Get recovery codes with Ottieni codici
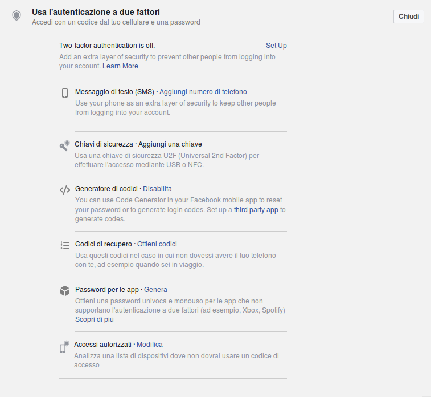Viewport: 431px width, 397px height. click(x=157, y=244)
